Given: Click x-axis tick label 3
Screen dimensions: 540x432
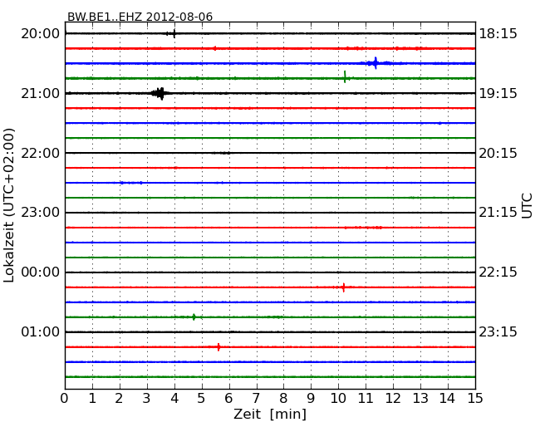Looking at the screenshot, I should 147,398.
